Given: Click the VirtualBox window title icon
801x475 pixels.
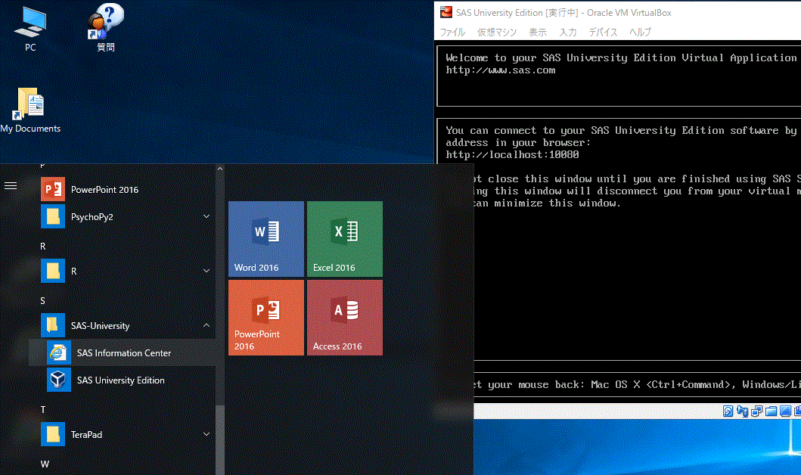Looking at the screenshot, I should tap(446, 12).
